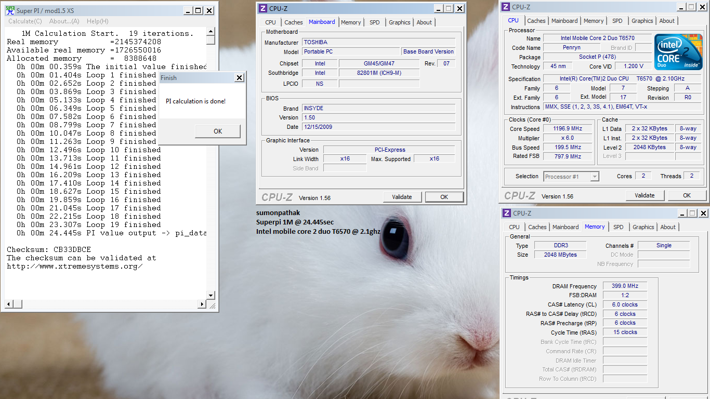Switch to Graphics tab in Memory CPU-Z window

643,227
